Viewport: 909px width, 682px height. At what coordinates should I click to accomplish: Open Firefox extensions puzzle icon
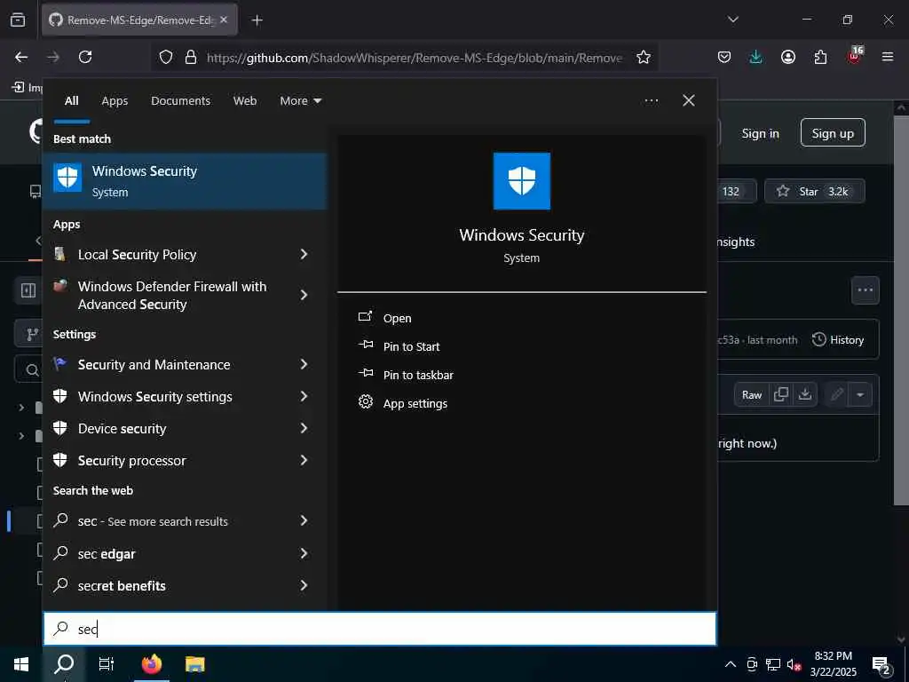tap(820, 57)
